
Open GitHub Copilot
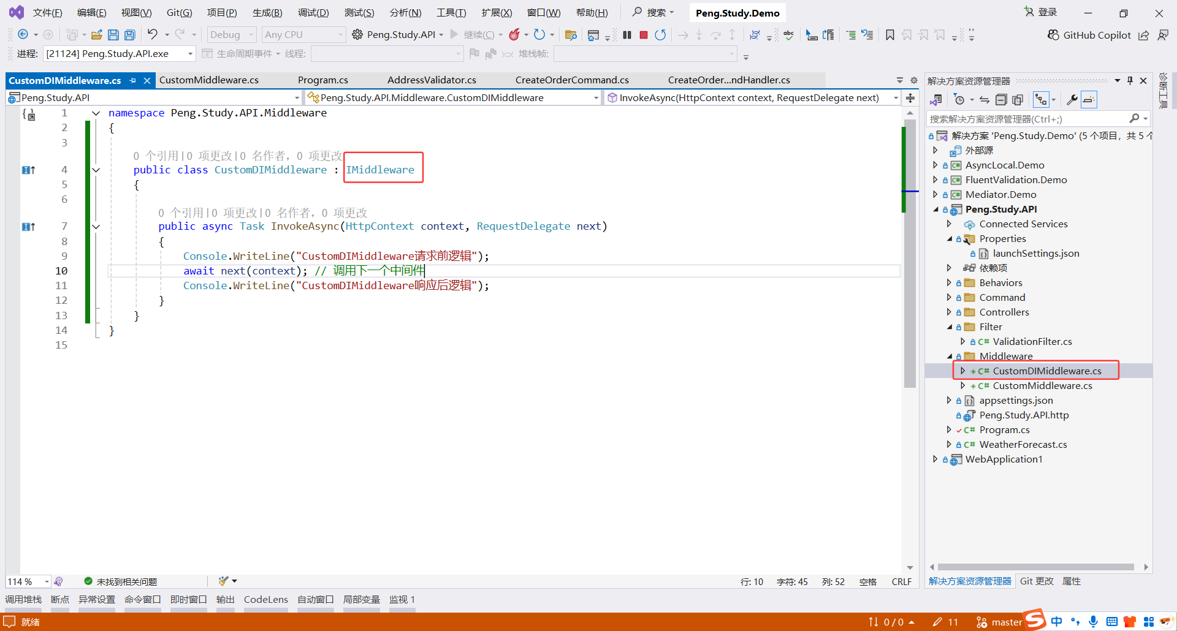(1089, 35)
